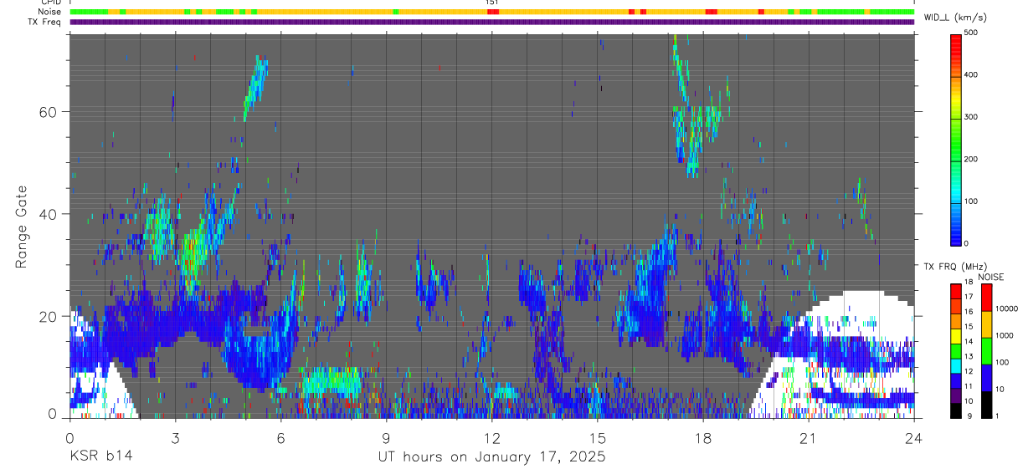Click the 16 MHz tick label

point(968,312)
